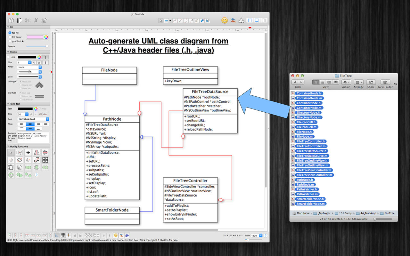The height and width of the screenshot is (256, 410).
Task: Select PathWatcher.m file in FileTree folder
Action: pyautogui.click(x=307, y=194)
